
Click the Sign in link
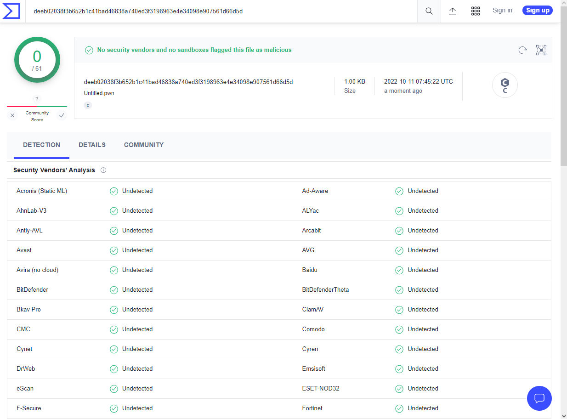tap(502, 10)
